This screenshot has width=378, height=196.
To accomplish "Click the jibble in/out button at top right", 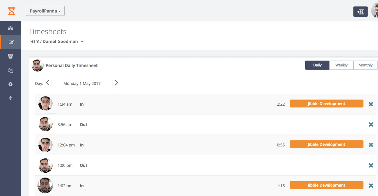I will [x=360, y=12].
